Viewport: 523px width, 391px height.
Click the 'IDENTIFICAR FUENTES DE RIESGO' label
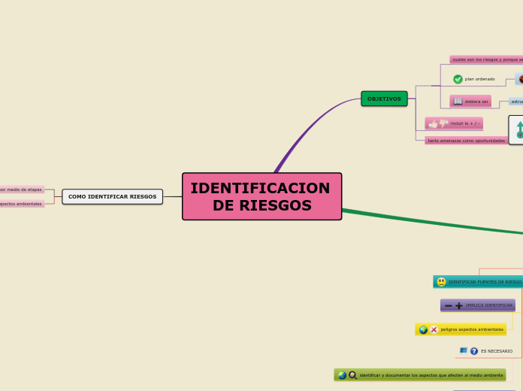point(485,282)
